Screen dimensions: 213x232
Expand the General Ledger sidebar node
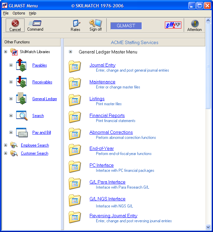tap(11, 99)
